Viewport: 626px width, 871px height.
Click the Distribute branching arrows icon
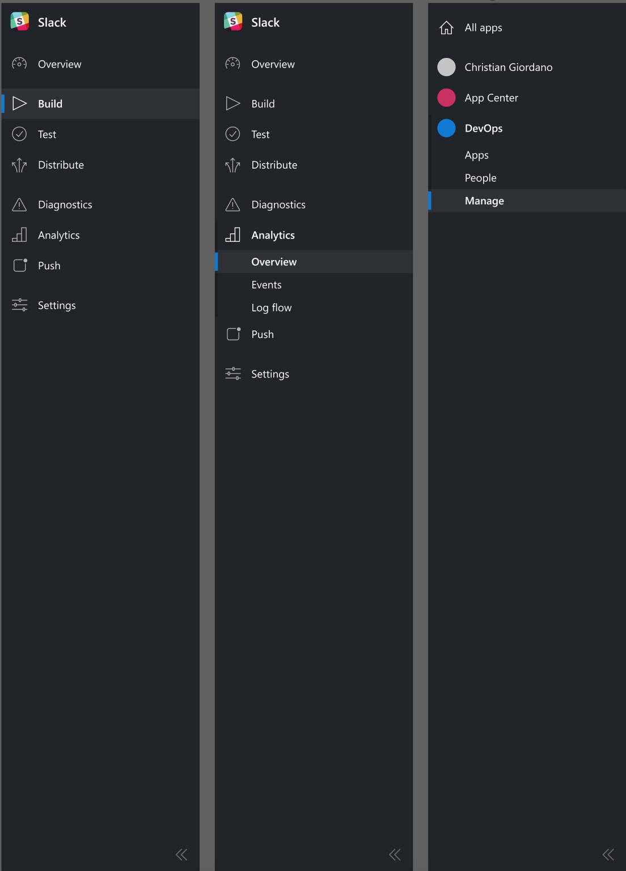pyautogui.click(x=19, y=165)
